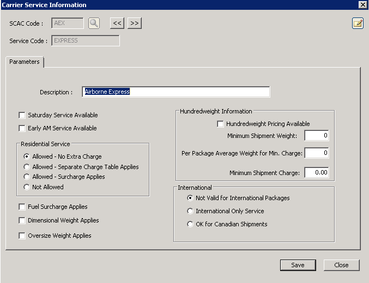The image size is (369, 283).
Task: Toggle Hundredweight Pricing Available checkbox
Action: point(221,124)
